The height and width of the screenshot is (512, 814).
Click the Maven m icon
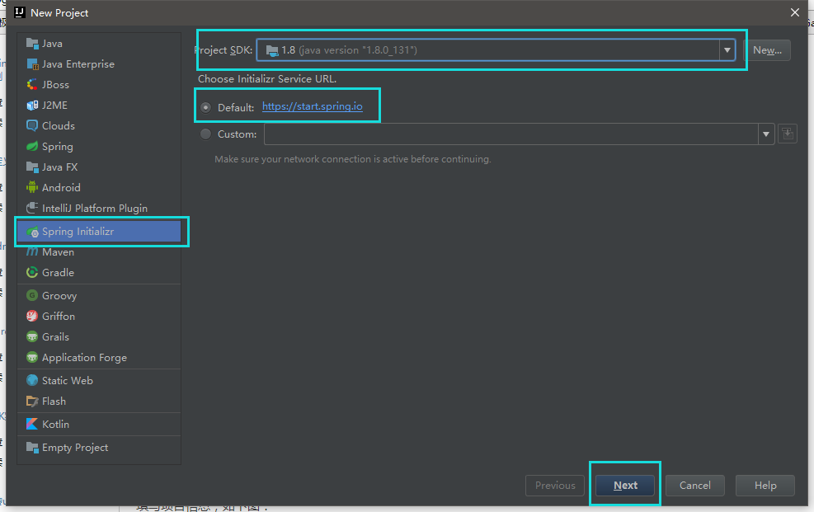tap(32, 252)
